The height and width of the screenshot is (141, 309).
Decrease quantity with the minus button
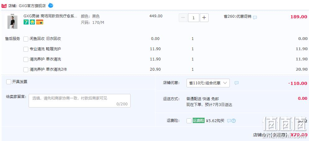coord(183,18)
